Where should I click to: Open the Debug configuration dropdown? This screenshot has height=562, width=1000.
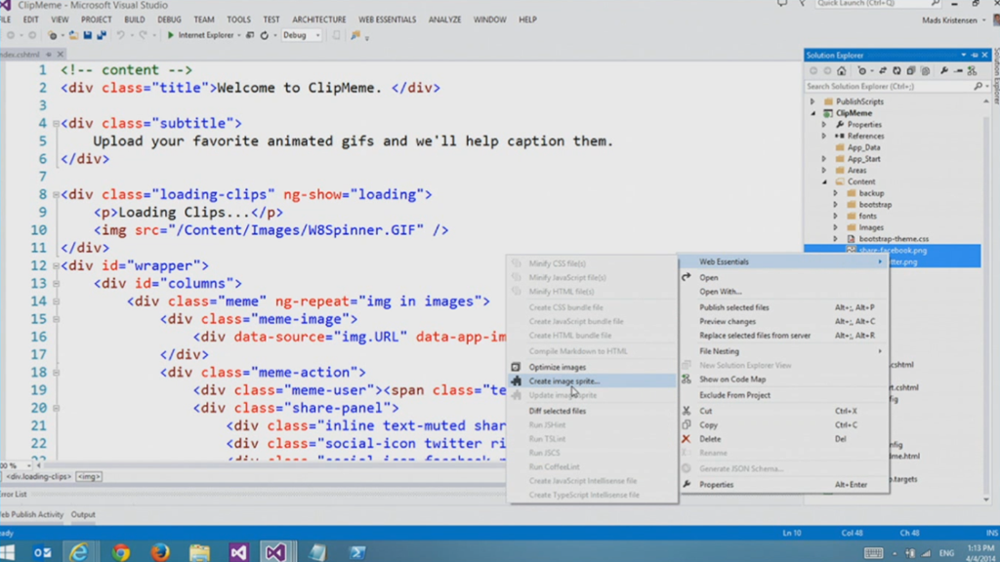[301, 36]
